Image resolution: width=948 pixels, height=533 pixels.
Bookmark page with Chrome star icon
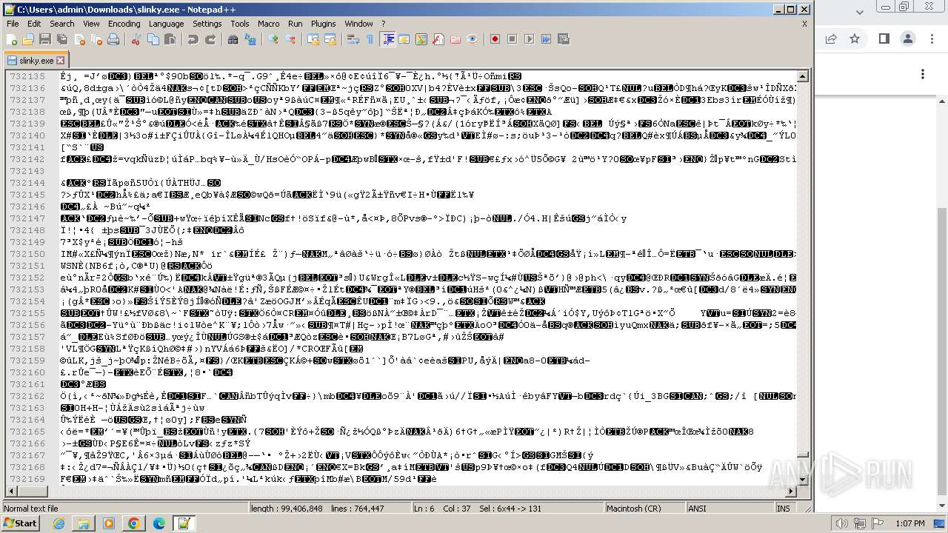(855, 38)
